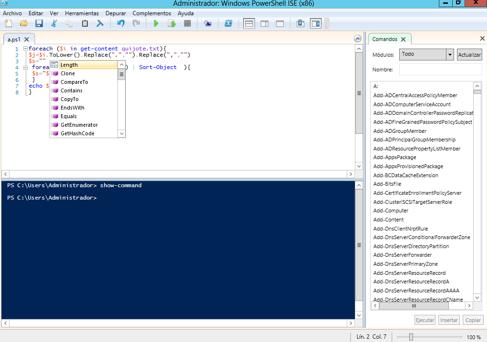The height and width of the screenshot is (342, 487).
Task: Run the script with the green play icon
Action: (x=156, y=23)
